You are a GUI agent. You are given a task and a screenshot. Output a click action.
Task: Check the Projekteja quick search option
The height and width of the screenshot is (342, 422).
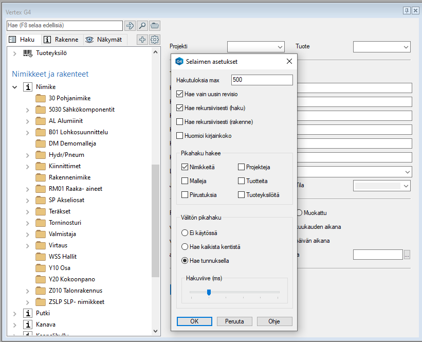[241, 167]
